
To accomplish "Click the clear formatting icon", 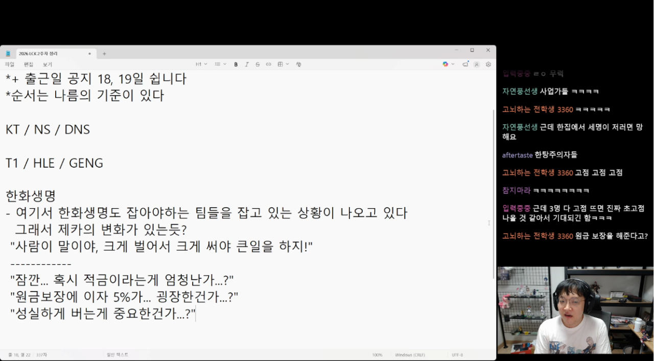I will 298,64.
